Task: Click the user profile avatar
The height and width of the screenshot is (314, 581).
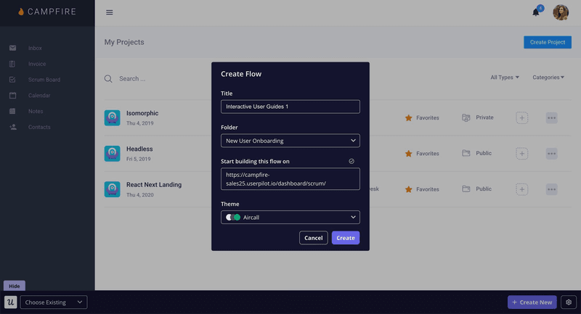Action: click(x=561, y=12)
